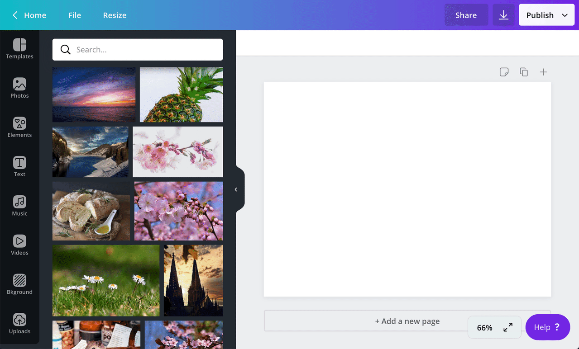Viewport: 579px width, 349px height.
Task: Open the Uploads panel
Action: tap(19, 324)
